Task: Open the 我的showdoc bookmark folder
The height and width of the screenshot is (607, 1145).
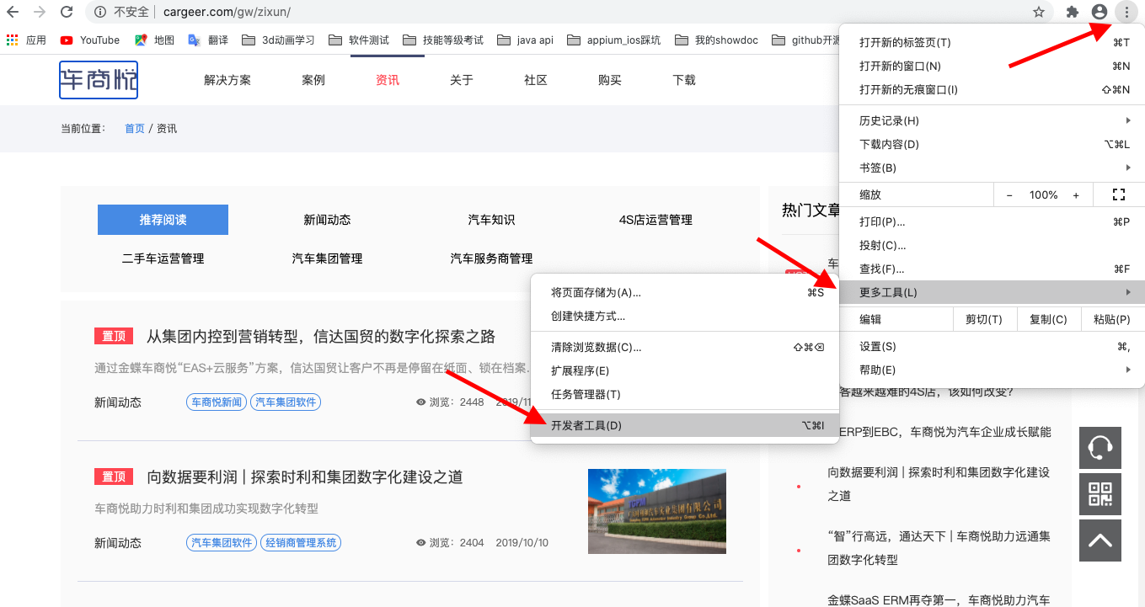Action: point(715,40)
